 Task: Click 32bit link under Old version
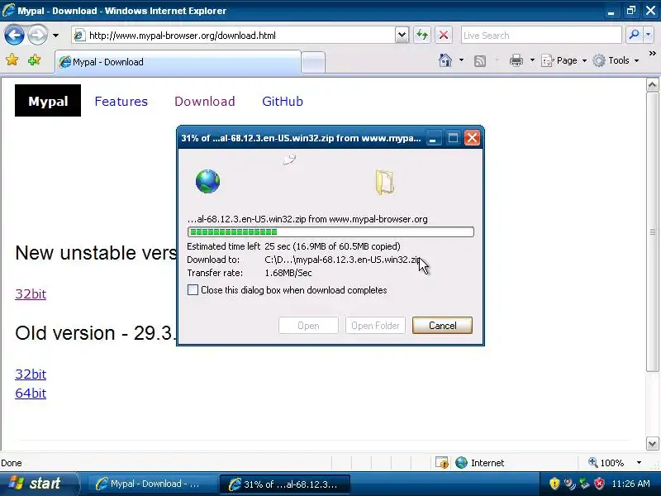[x=31, y=374]
